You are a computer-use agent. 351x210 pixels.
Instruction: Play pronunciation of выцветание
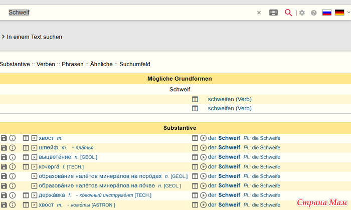[x=34, y=157]
